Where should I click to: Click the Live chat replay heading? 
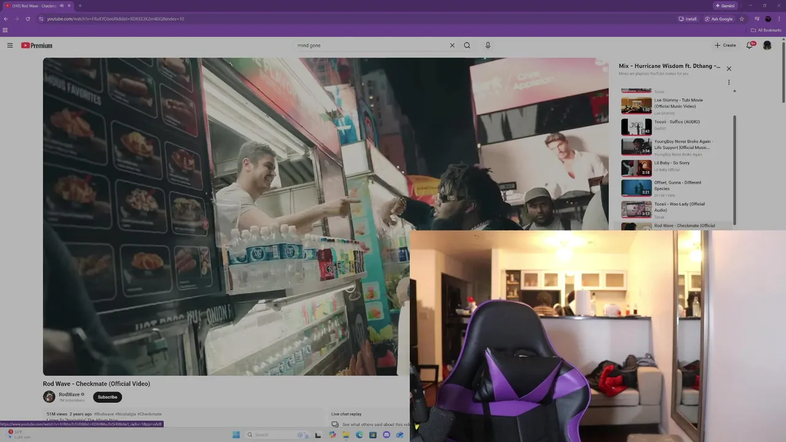click(x=346, y=414)
